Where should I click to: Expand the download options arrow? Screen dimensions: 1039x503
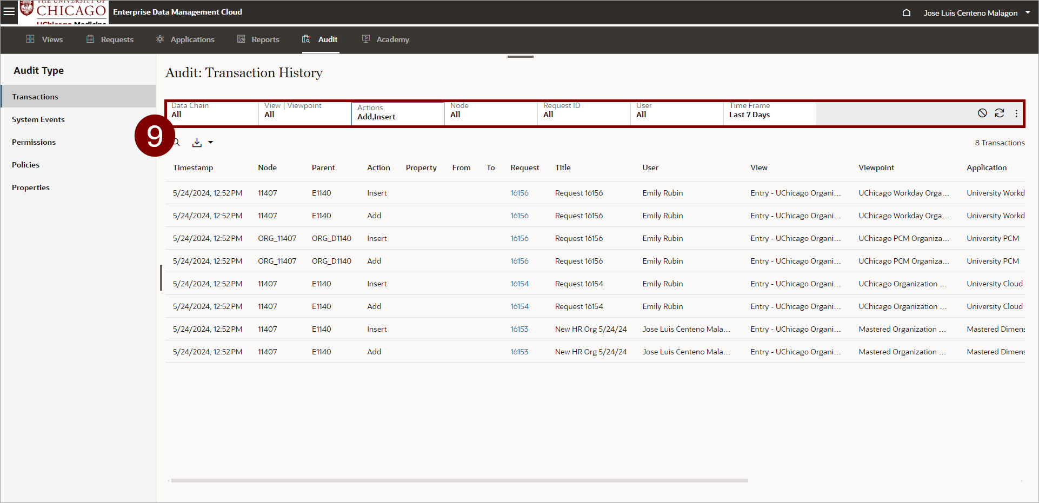point(211,143)
